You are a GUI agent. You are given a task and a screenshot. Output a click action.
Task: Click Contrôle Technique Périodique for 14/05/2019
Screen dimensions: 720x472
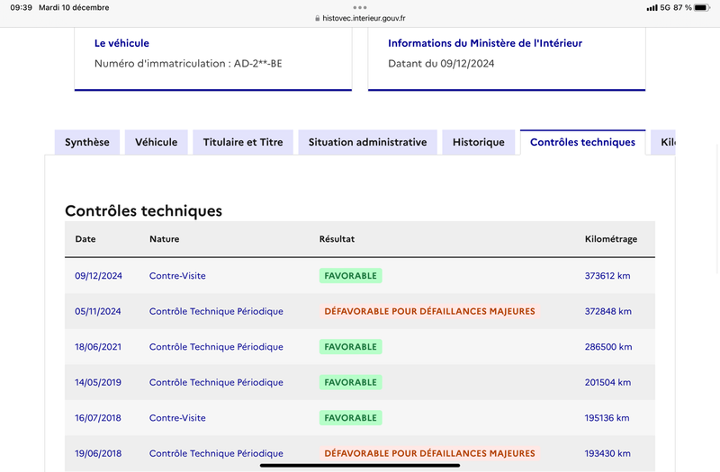(216, 382)
